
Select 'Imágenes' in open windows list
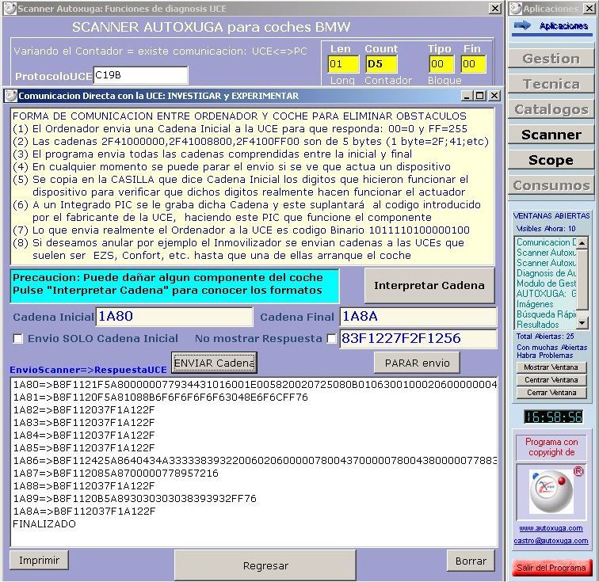[x=535, y=304]
